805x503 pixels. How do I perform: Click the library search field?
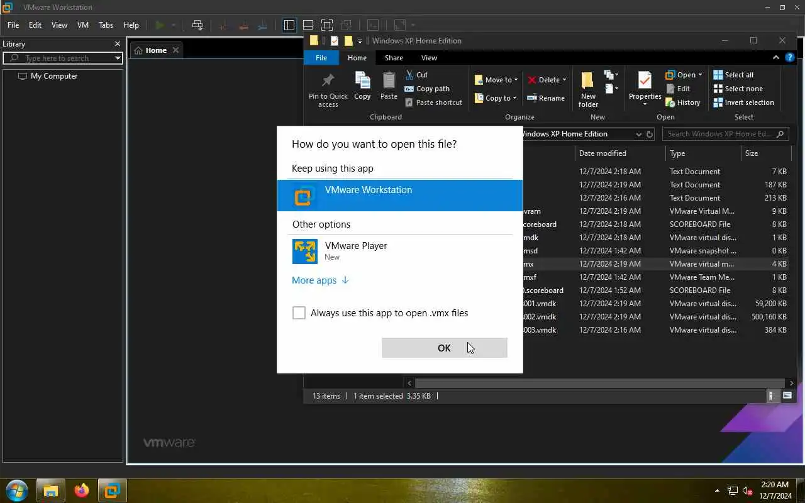point(63,58)
